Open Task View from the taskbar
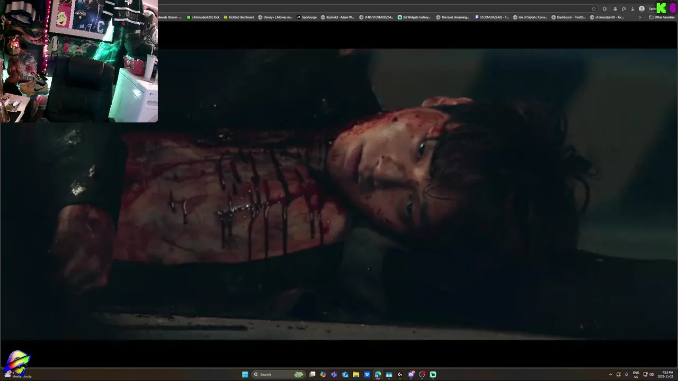This screenshot has width=678, height=381. pos(313,374)
